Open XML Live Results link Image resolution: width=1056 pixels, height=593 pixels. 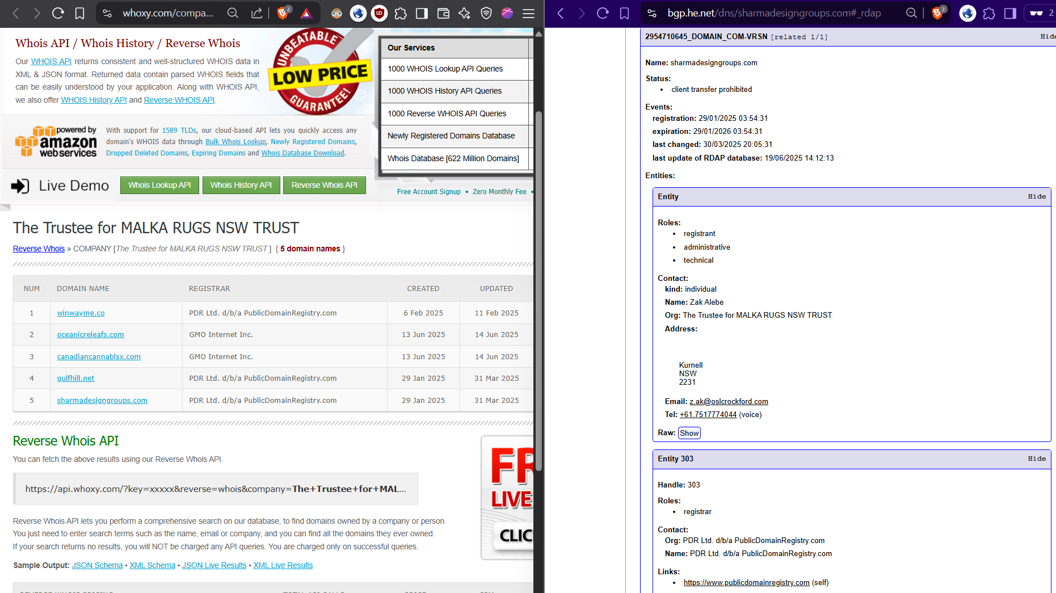point(283,565)
